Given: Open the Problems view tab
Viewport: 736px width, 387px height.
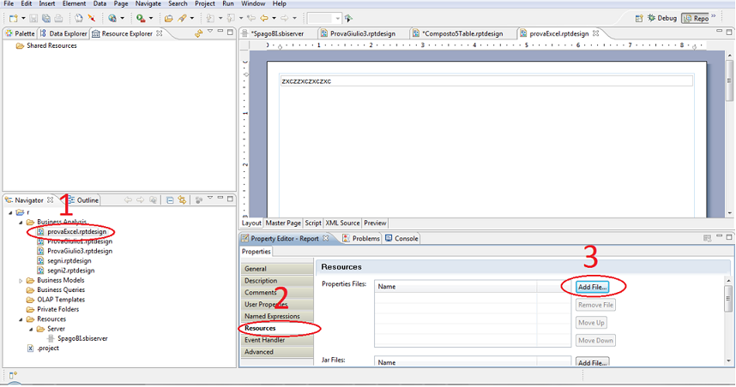Looking at the screenshot, I should coord(361,238).
